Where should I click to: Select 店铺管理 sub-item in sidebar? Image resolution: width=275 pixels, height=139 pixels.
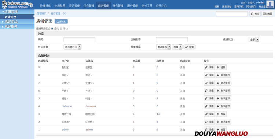17,17
